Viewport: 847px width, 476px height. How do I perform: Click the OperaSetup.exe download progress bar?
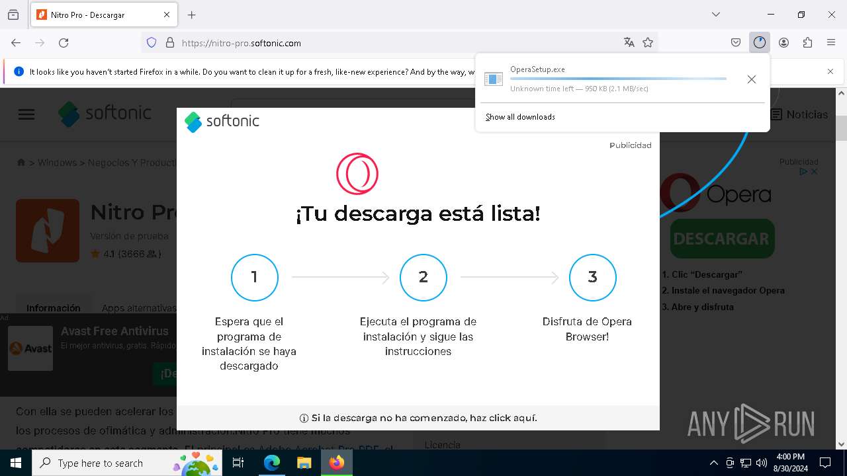pyautogui.click(x=618, y=79)
